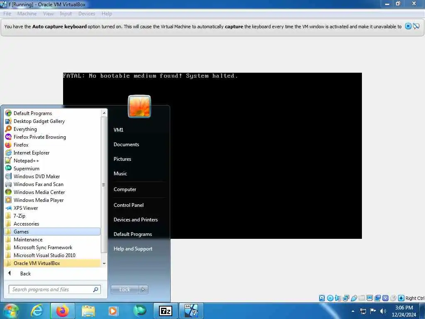Launch Notepad++

coord(52,161)
